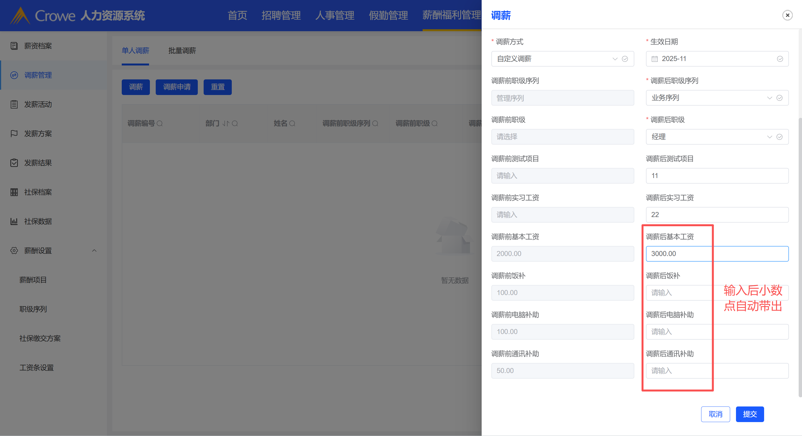Viewport: 802px width, 436px height.
Task: Click the 社保档案 sidebar icon
Action: tap(14, 192)
